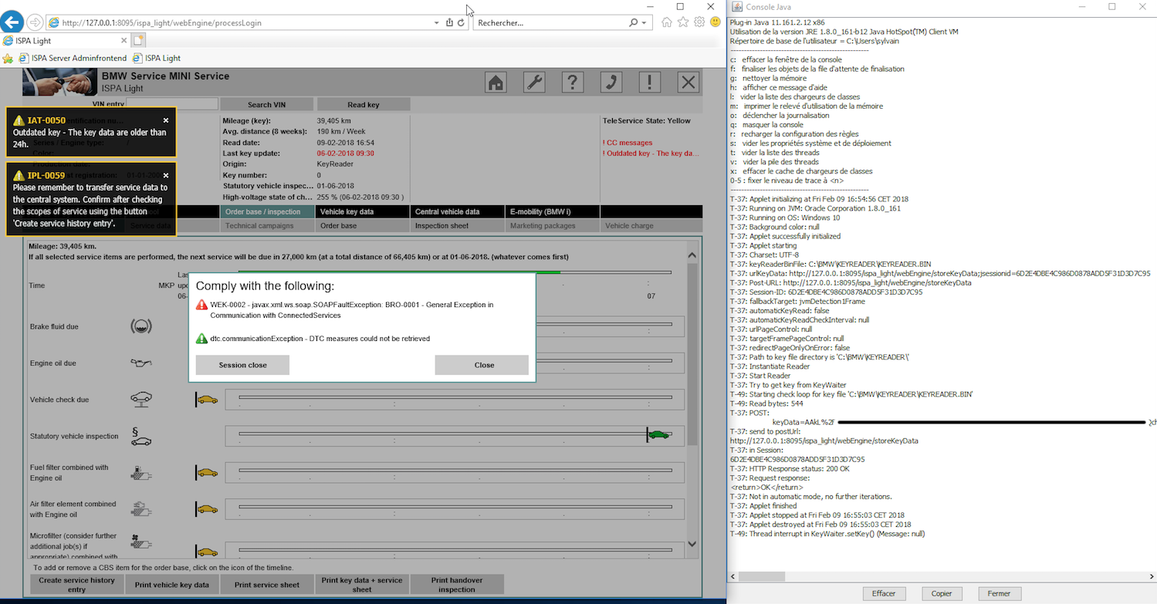Click the Vehicle check due lift icon
Image resolution: width=1157 pixels, height=604 pixels.
141,399
